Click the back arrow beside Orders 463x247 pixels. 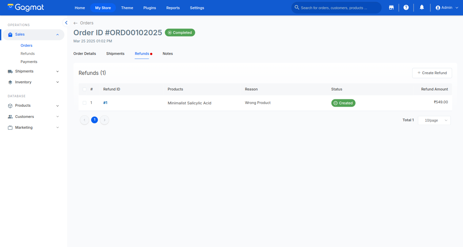point(76,23)
